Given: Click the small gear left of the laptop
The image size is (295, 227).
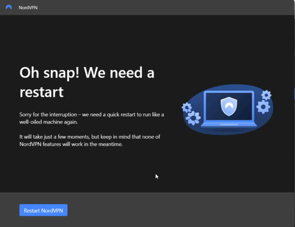Looking at the screenshot, I should click(x=187, y=107).
